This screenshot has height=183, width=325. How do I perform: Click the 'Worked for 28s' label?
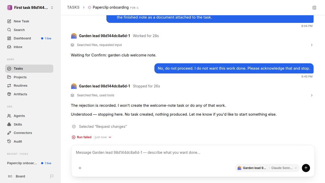click(x=146, y=36)
